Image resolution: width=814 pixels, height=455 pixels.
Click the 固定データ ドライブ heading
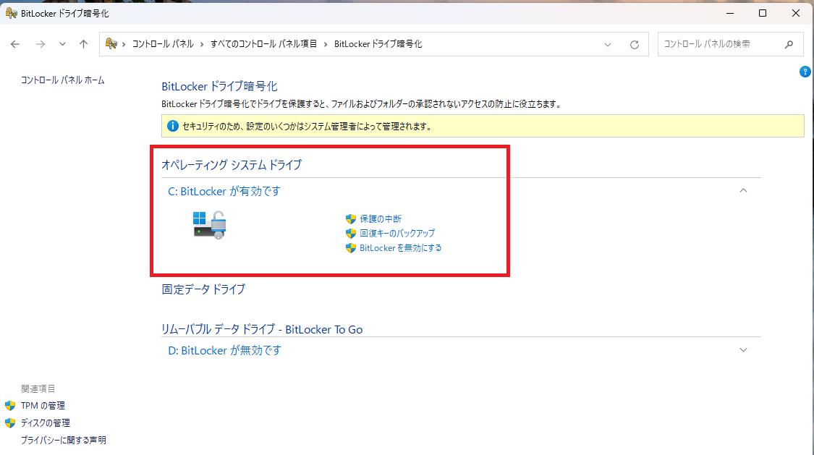[x=203, y=289]
